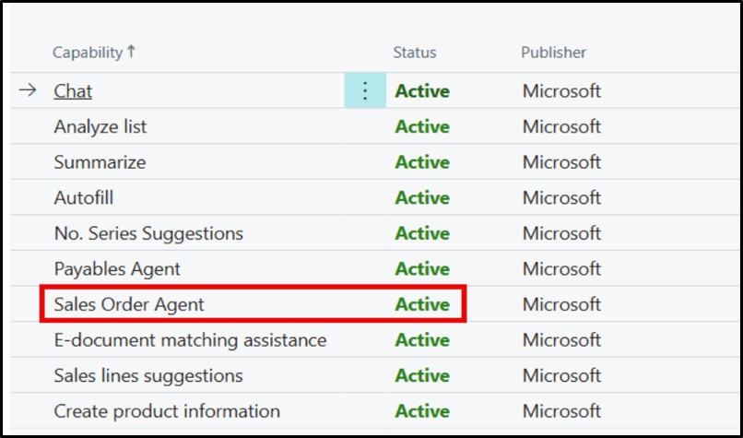Click Active status of Summarize
743x438 pixels.
coord(422,162)
